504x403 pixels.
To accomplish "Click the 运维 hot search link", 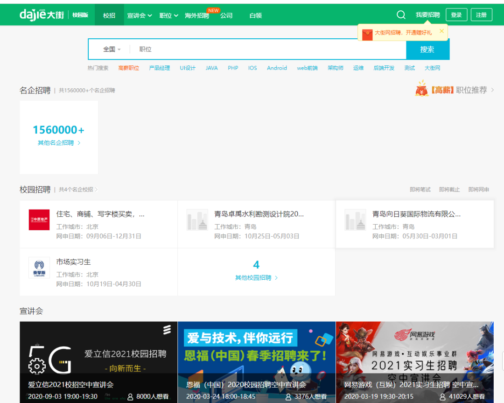I will [x=358, y=68].
